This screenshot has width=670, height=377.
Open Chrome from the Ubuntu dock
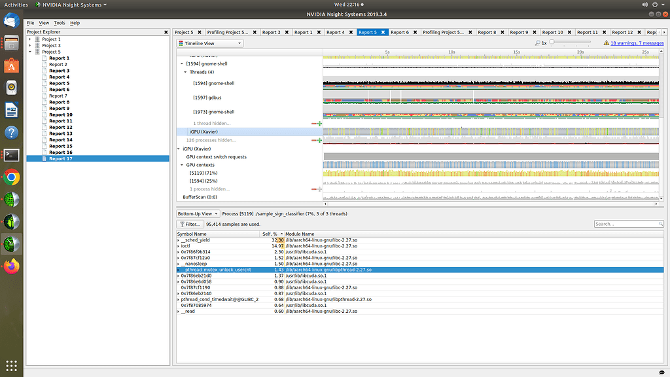tap(11, 177)
